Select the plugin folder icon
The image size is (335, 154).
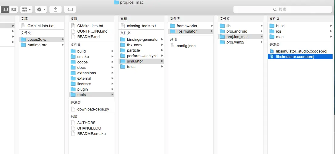73,89
